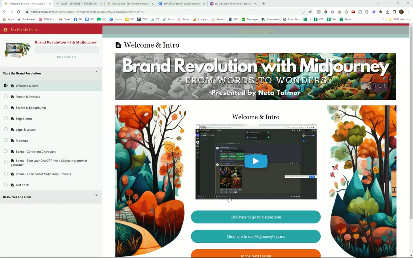Image resolution: width=413 pixels, height=258 pixels.
Task: Click the course thumbnail image in sidebar
Action: coord(18,50)
